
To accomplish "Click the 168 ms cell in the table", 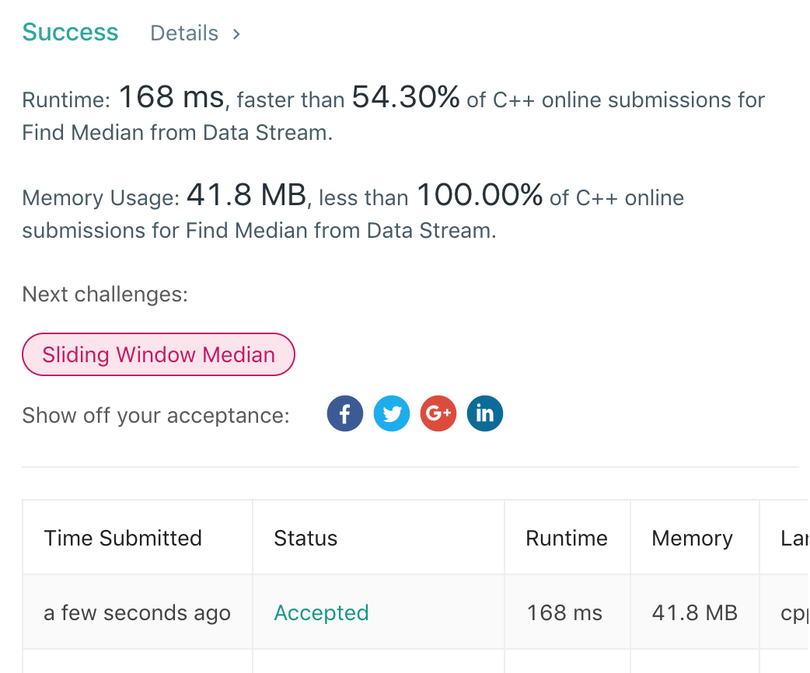I will (564, 612).
